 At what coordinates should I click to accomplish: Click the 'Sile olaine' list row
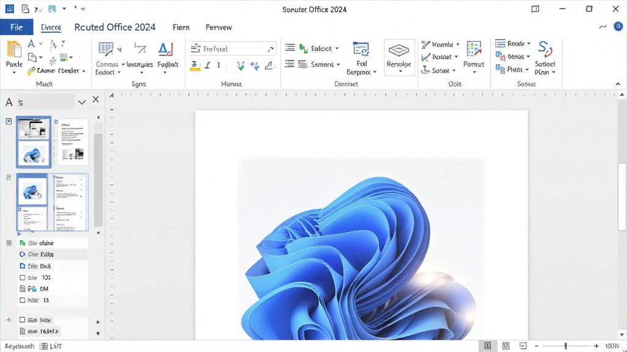[53, 243]
